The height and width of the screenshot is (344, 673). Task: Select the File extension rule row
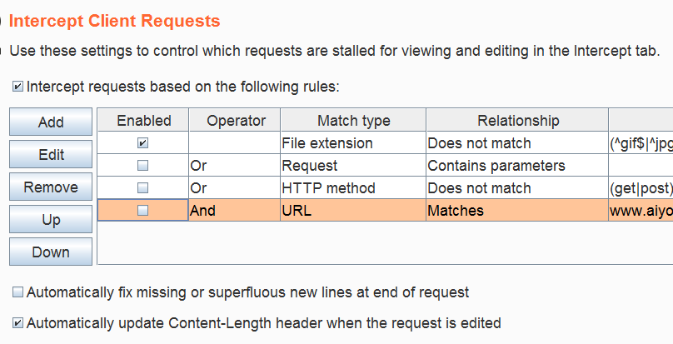[x=386, y=143]
